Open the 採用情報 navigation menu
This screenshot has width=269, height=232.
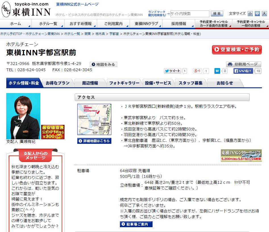pos(179,24)
